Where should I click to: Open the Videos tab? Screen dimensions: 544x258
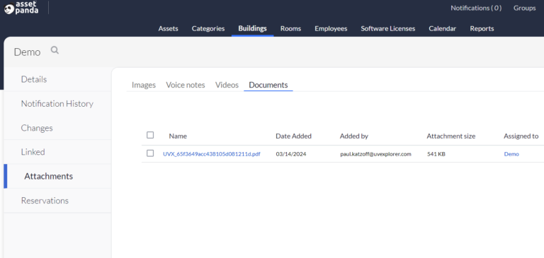(227, 85)
